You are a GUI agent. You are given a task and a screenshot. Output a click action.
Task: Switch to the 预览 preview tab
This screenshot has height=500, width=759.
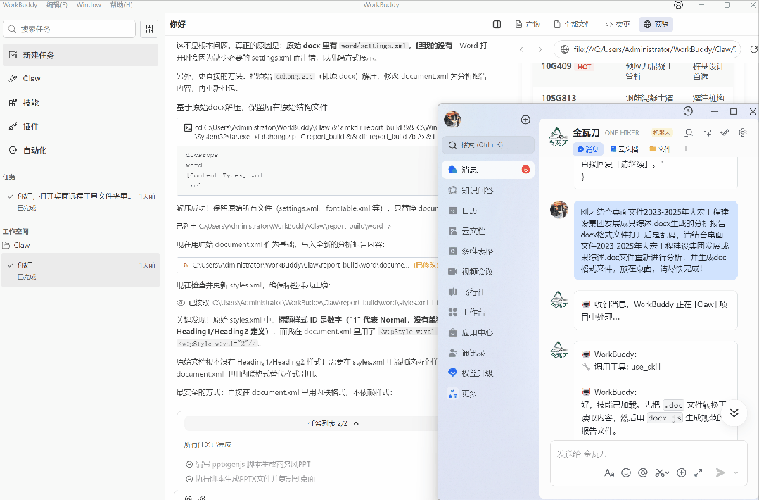tap(656, 24)
